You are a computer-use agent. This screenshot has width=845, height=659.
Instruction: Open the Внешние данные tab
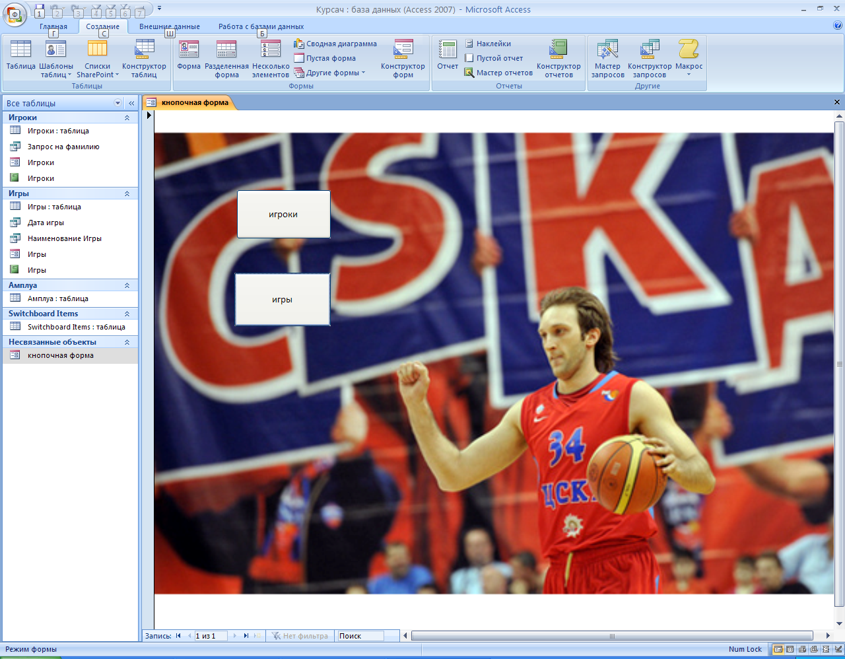click(x=170, y=26)
